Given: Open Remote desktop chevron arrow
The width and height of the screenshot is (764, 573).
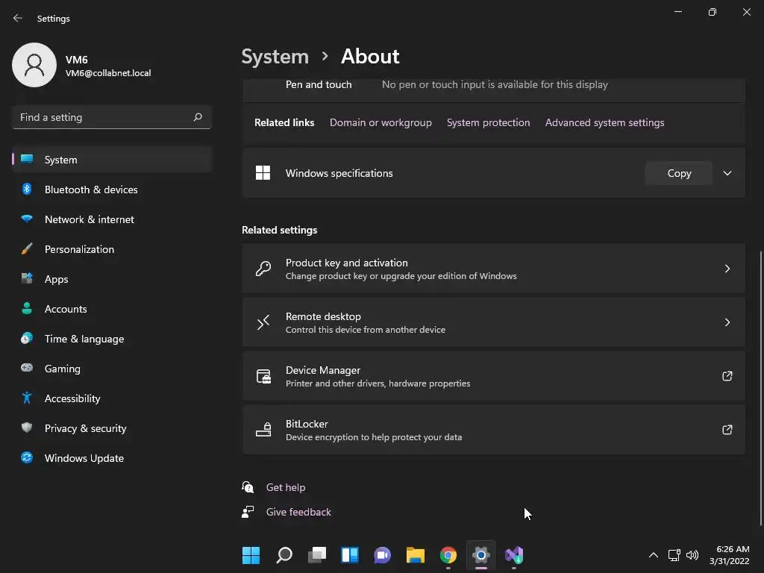Looking at the screenshot, I should click(x=727, y=322).
